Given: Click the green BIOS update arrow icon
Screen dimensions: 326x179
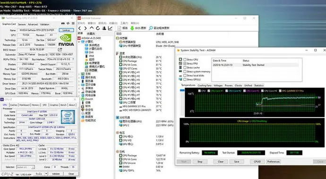Looking at the screenshot, I should (x=132, y=28).
